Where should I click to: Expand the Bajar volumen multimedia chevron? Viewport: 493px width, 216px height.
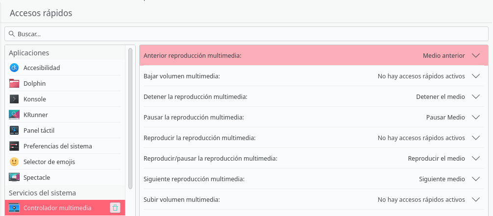point(476,76)
